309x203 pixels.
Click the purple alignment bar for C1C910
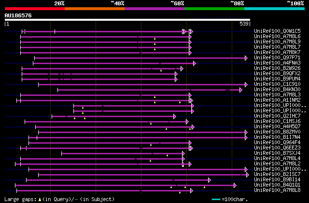click(141, 84)
